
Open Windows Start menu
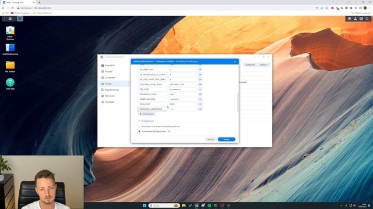pyautogui.click(x=145, y=206)
